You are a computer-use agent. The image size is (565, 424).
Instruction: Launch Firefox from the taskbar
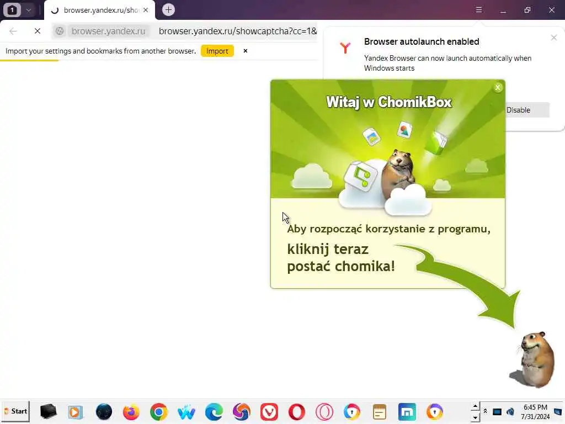pyautogui.click(x=131, y=412)
